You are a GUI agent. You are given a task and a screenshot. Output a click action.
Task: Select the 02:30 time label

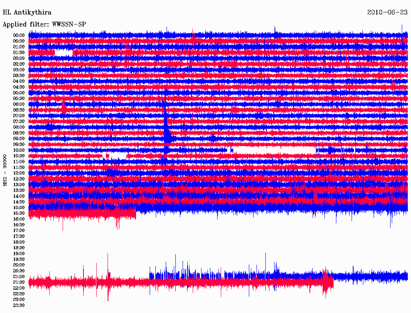19,64
